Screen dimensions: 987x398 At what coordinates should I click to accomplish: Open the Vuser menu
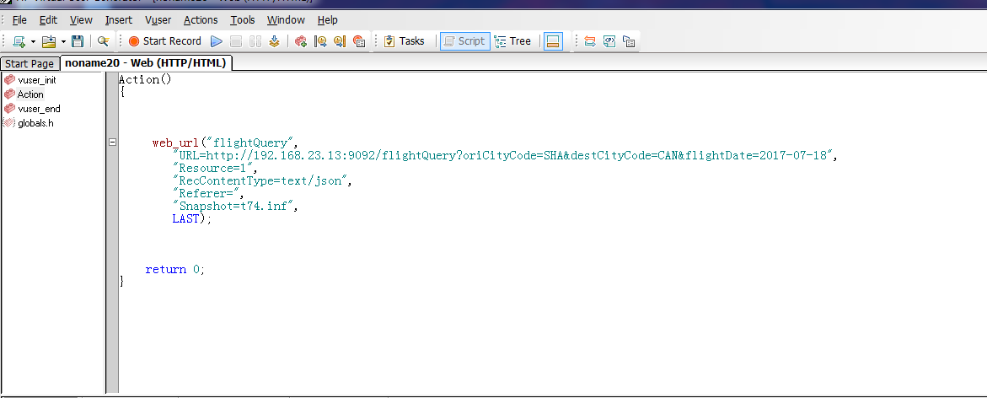(158, 20)
